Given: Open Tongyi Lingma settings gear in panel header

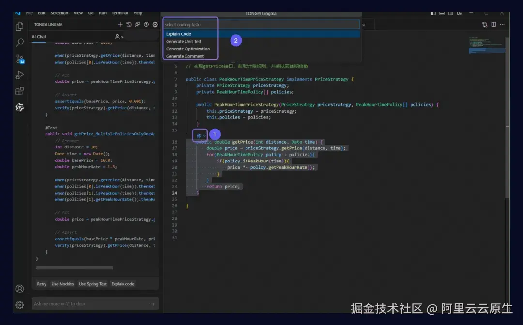Looking at the screenshot, I should 155,24.
